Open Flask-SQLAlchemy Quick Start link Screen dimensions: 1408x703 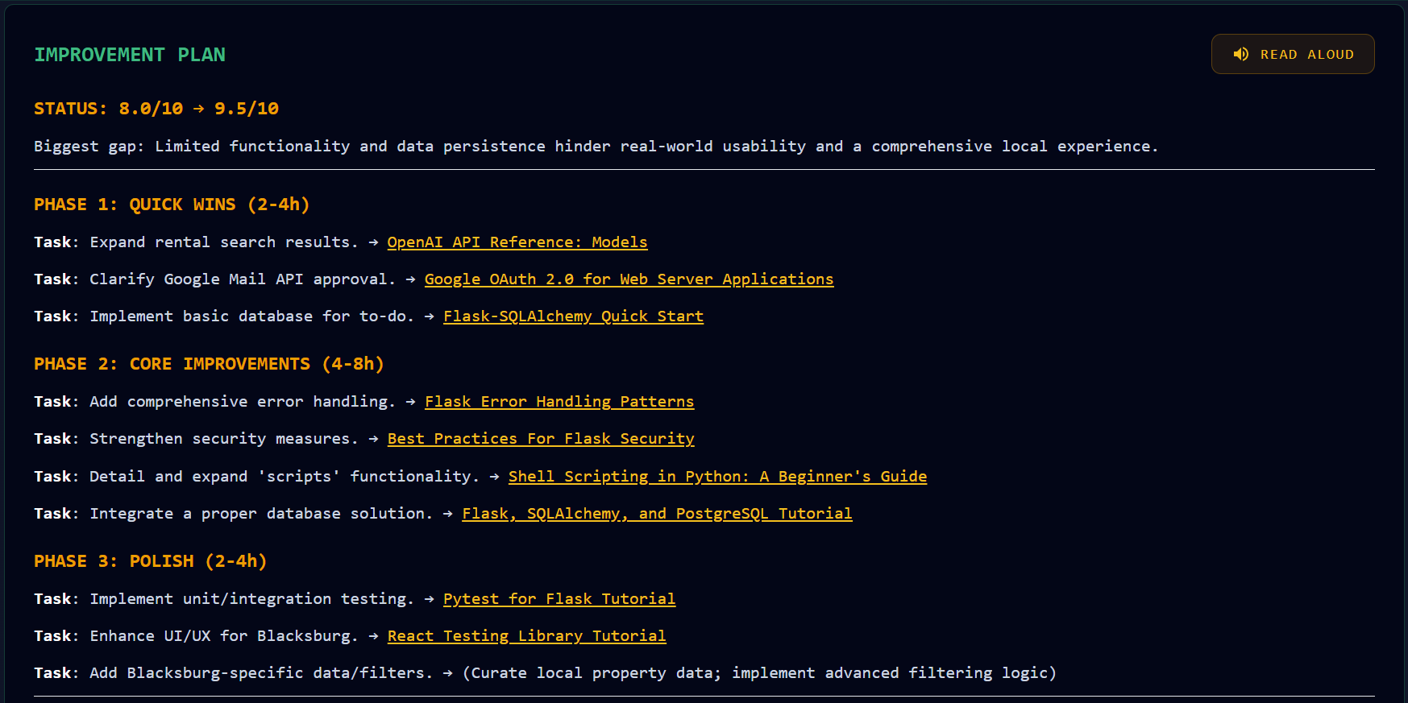[573, 316]
